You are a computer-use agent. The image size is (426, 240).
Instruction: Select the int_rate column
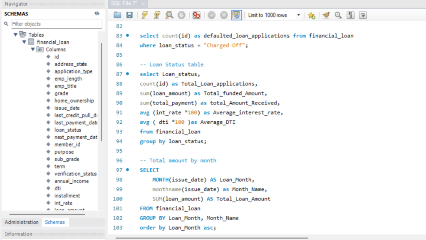[x=63, y=203]
